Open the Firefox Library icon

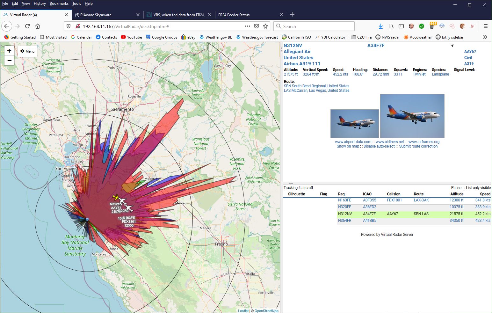(391, 26)
